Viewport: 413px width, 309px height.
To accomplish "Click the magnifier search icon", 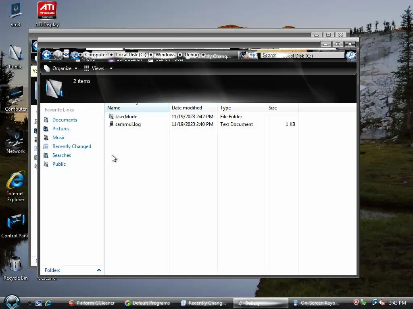I will pos(350,56).
